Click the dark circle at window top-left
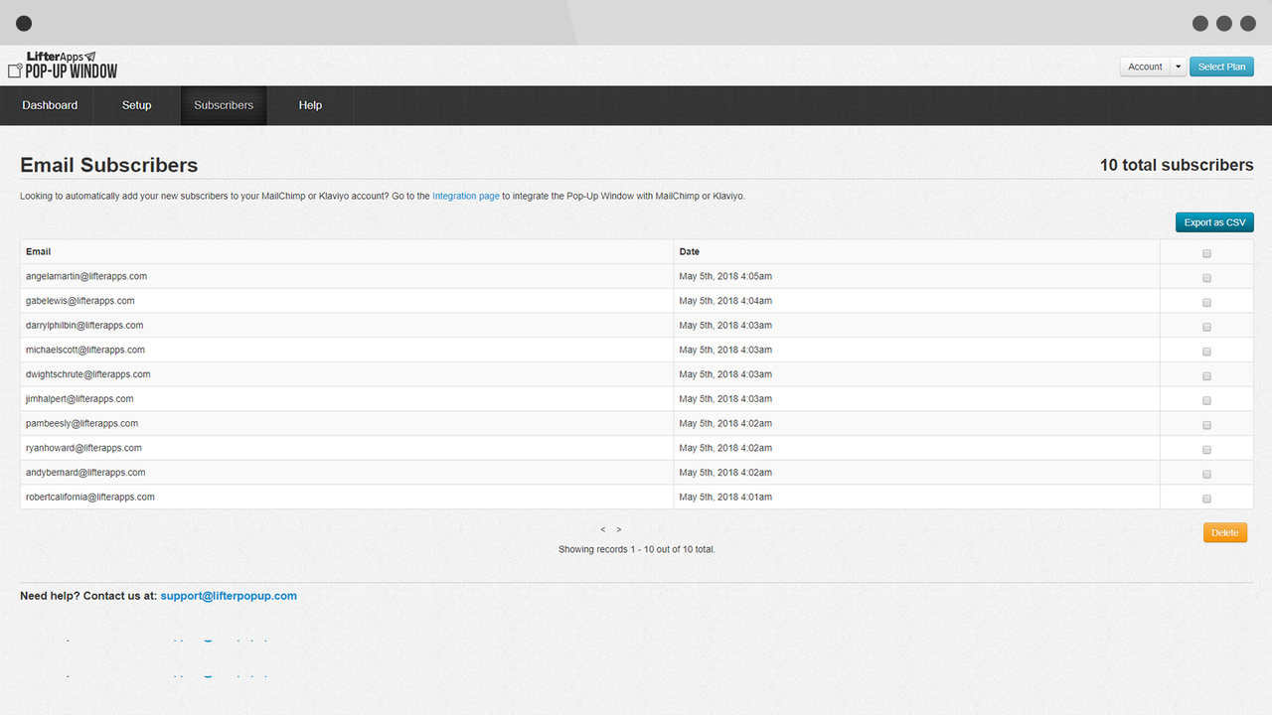Viewport: 1272px width, 715px height. 24,23
